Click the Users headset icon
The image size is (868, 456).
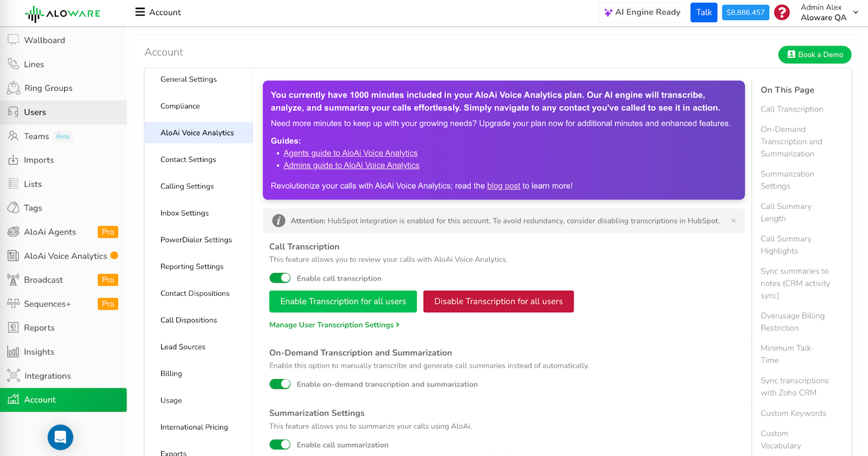point(13,112)
